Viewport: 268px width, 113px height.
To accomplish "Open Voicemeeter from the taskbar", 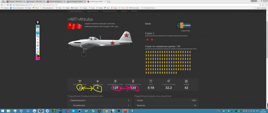I will pos(125,111).
